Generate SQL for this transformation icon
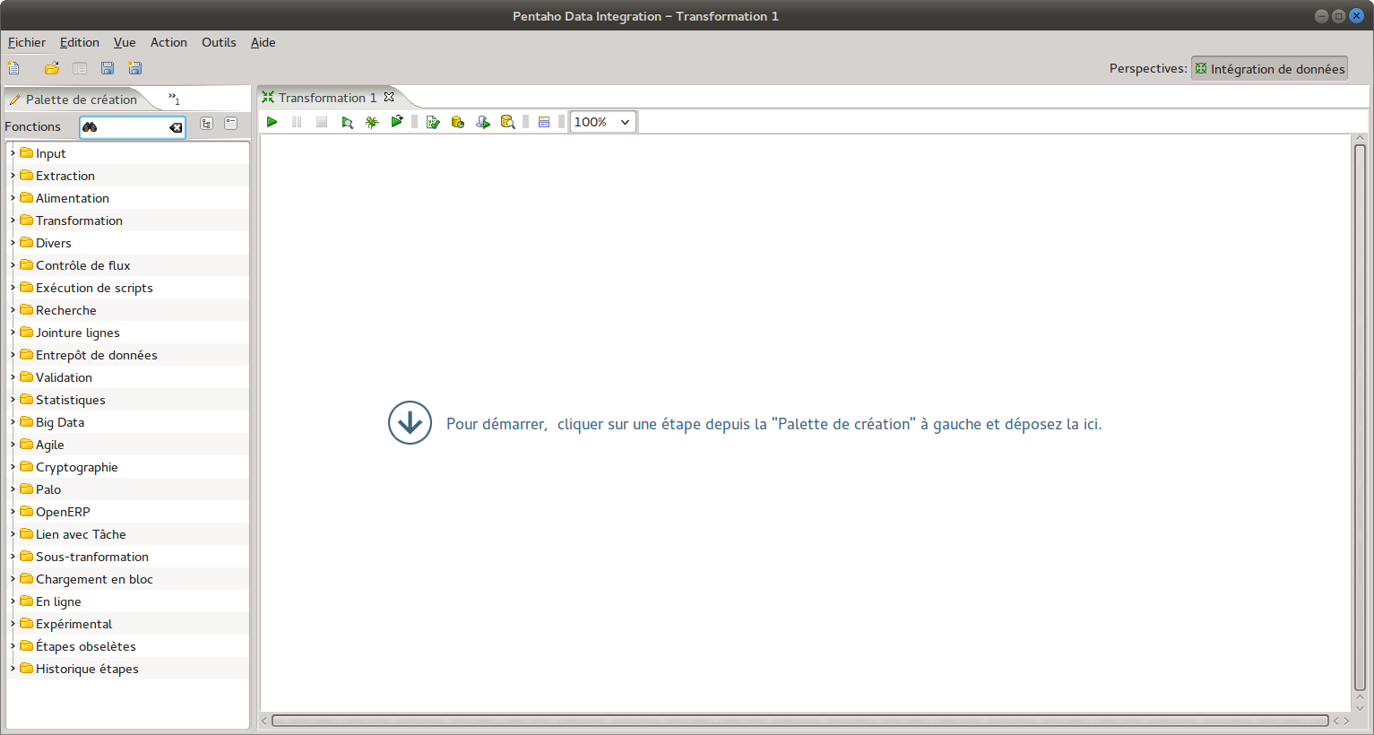Screen dimensions: 1374x735 [483, 122]
